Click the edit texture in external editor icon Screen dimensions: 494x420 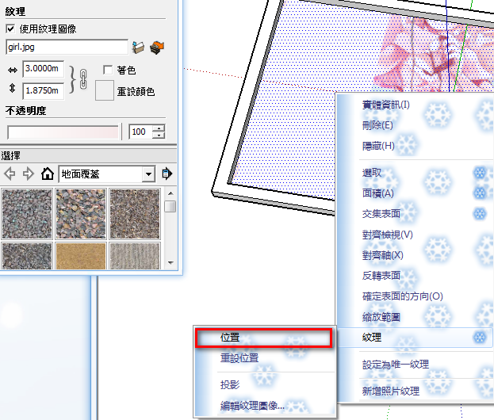[x=157, y=48]
